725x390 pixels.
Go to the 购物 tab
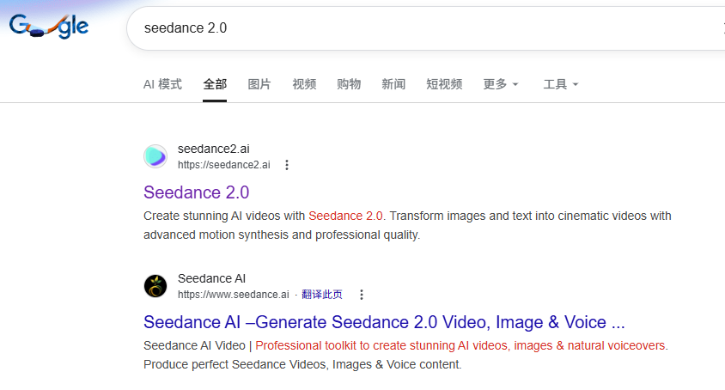tap(349, 84)
